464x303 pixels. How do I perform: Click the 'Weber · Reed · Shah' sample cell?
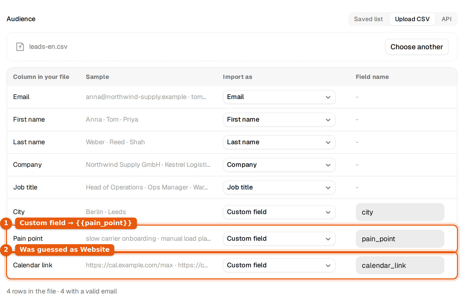tap(115, 142)
